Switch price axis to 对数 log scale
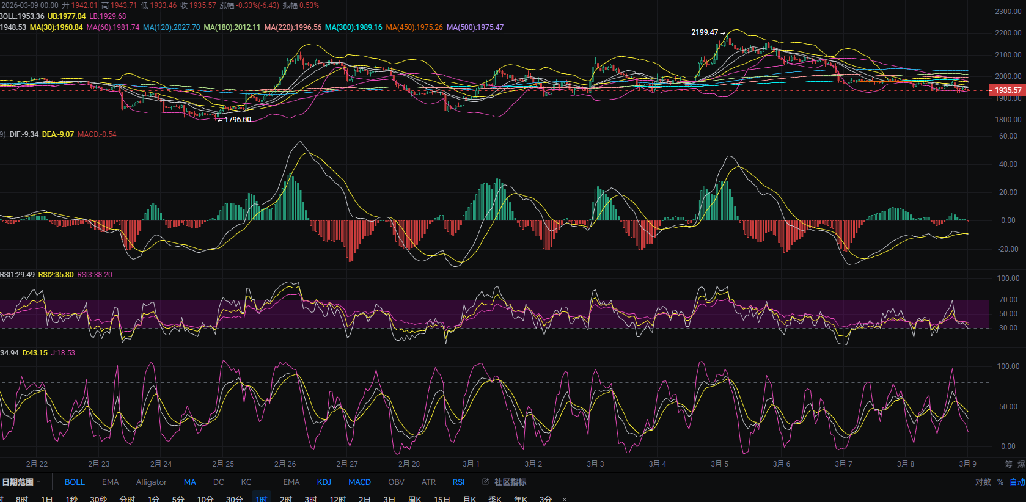This screenshot has height=502, width=1026. tap(983, 482)
